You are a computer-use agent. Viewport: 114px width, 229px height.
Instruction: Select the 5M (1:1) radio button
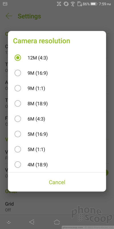pyautogui.click(x=18, y=149)
